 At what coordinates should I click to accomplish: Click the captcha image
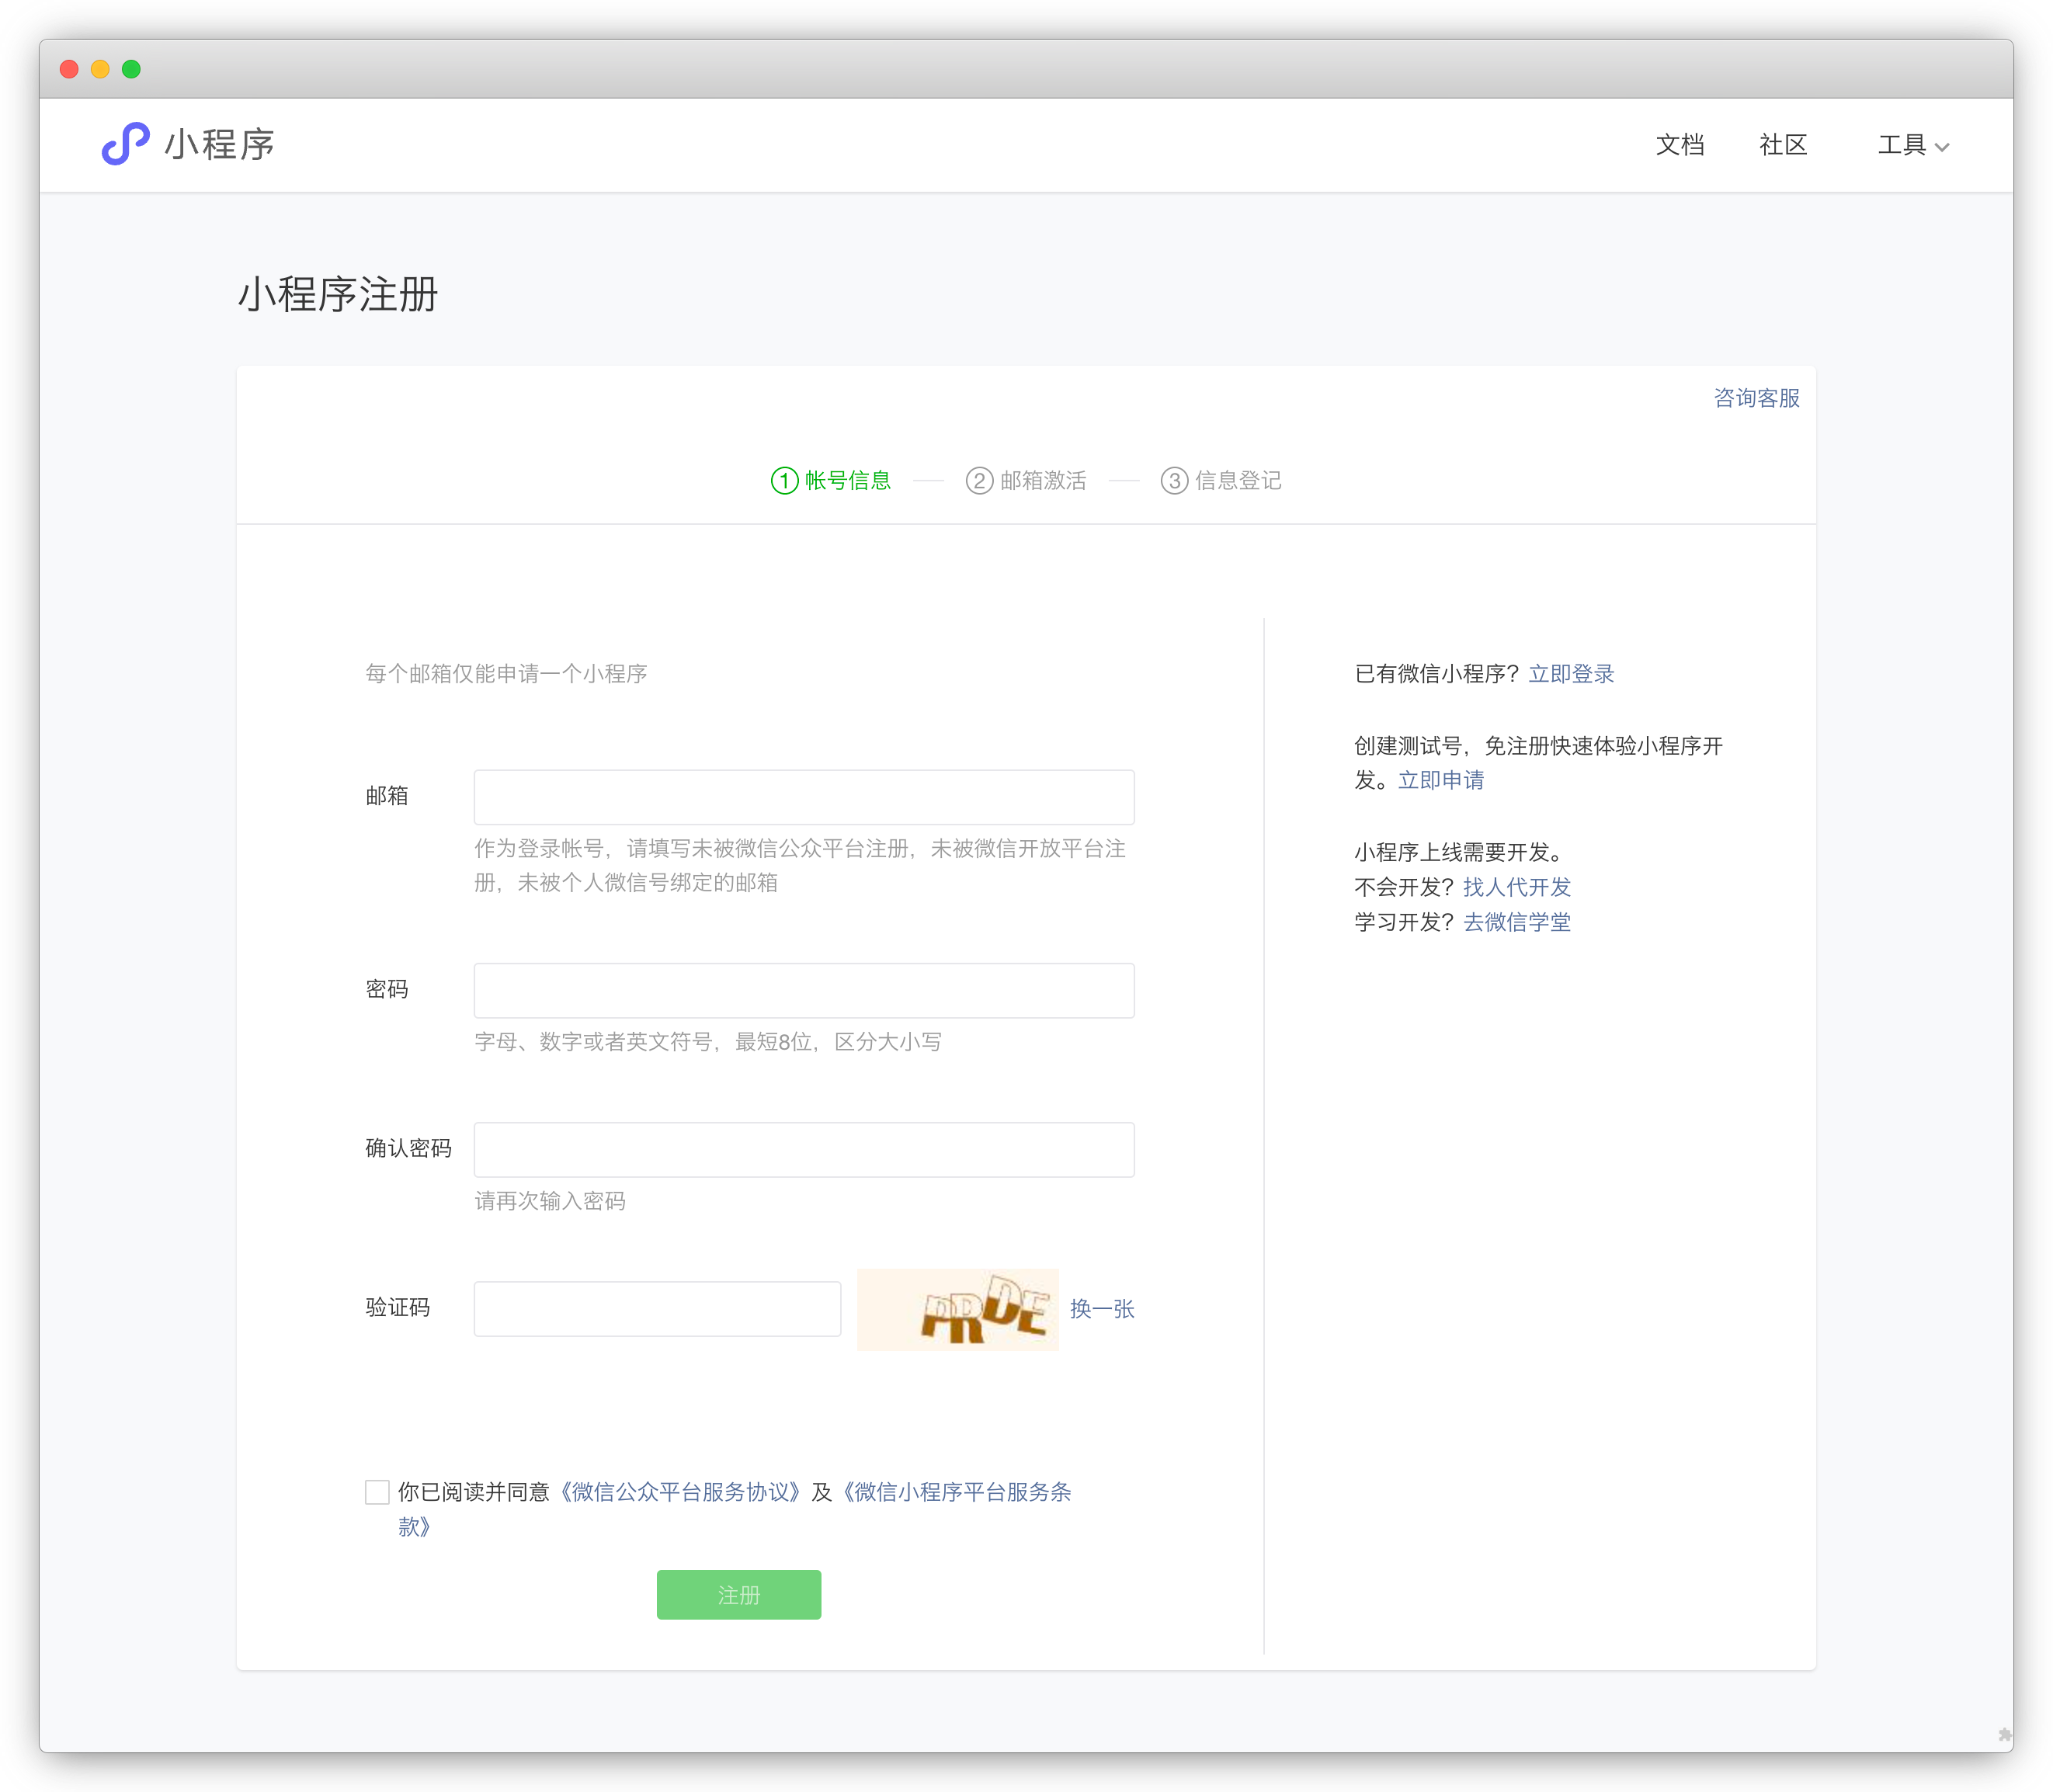pos(958,1310)
